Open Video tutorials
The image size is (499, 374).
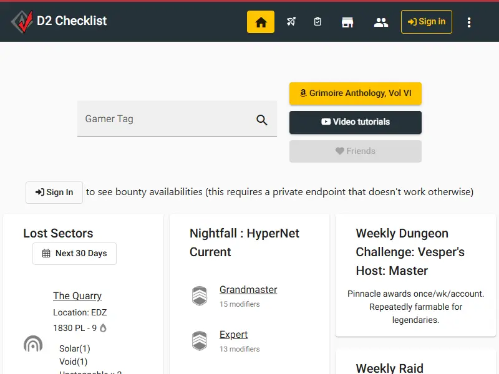[356, 122]
